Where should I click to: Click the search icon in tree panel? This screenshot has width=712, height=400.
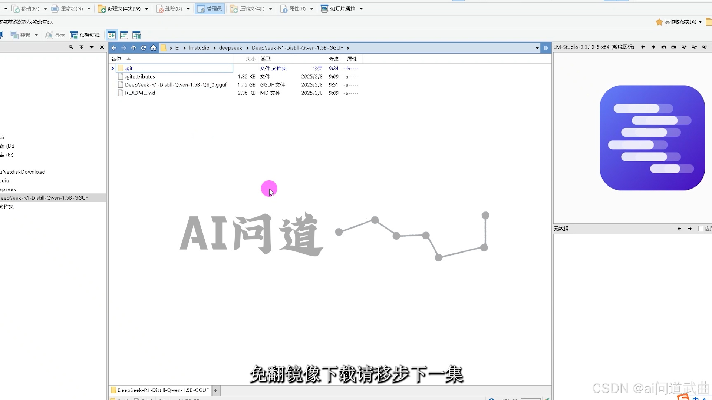click(71, 47)
